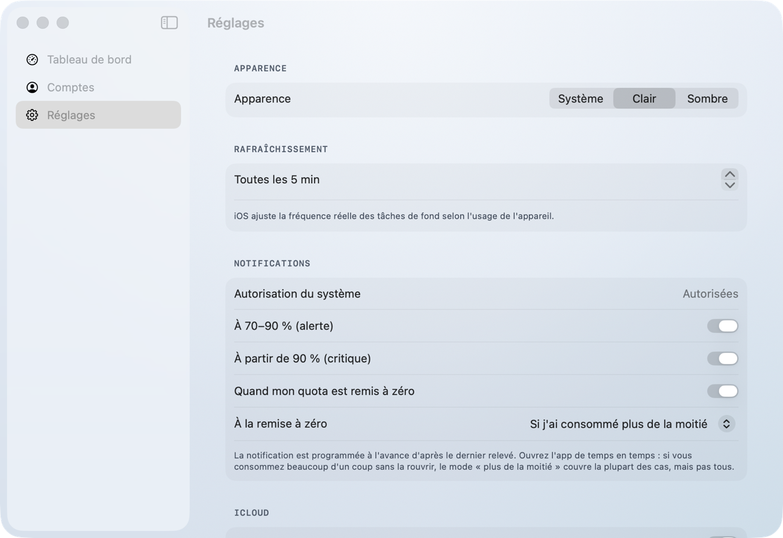
Task: Click the NOTIFICATIONS section header
Action: point(272,263)
